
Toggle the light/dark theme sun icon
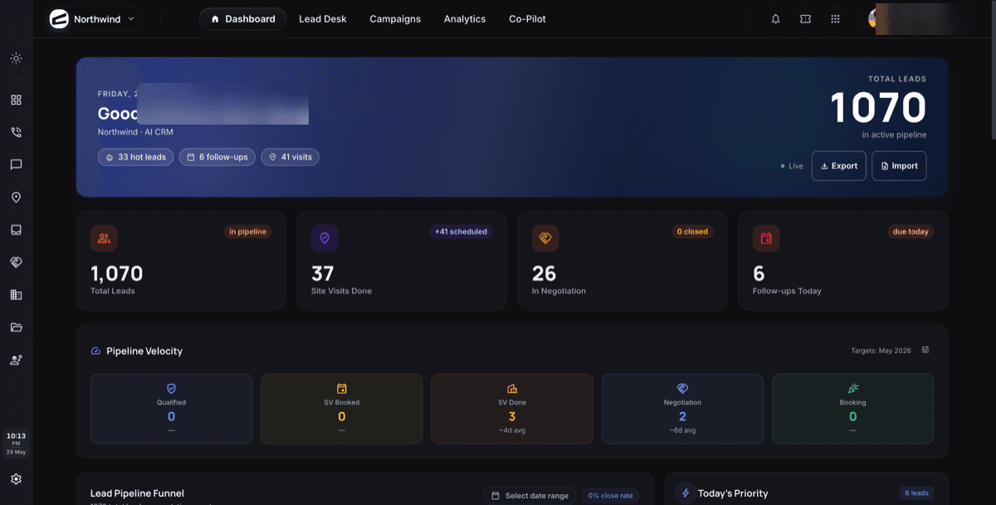pyautogui.click(x=16, y=59)
